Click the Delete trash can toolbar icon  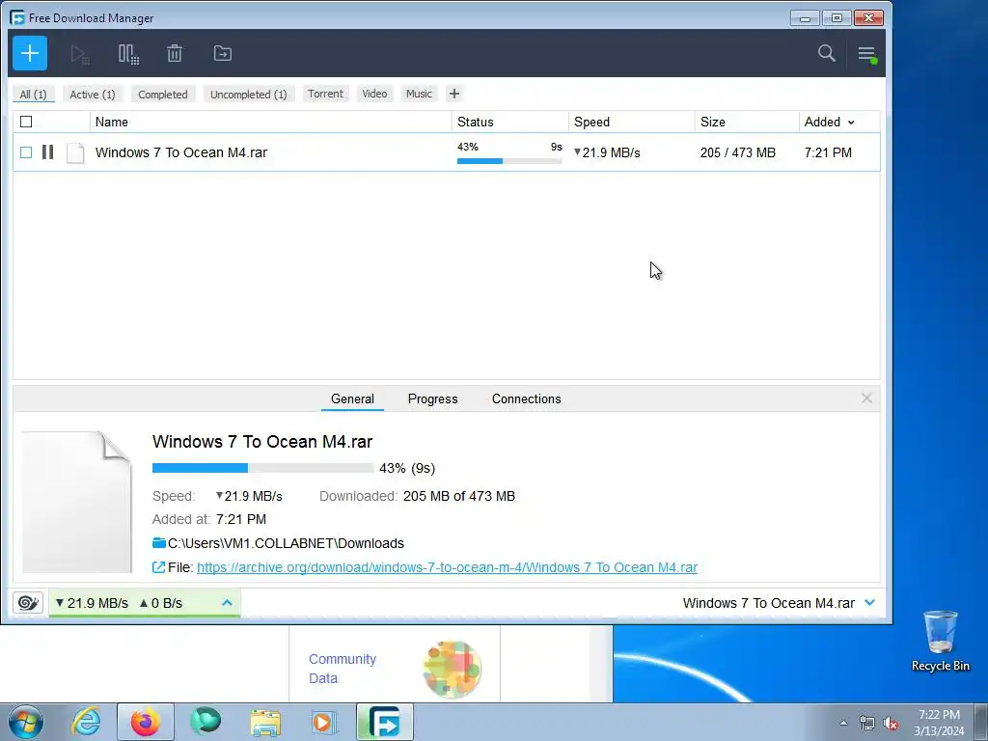click(175, 54)
